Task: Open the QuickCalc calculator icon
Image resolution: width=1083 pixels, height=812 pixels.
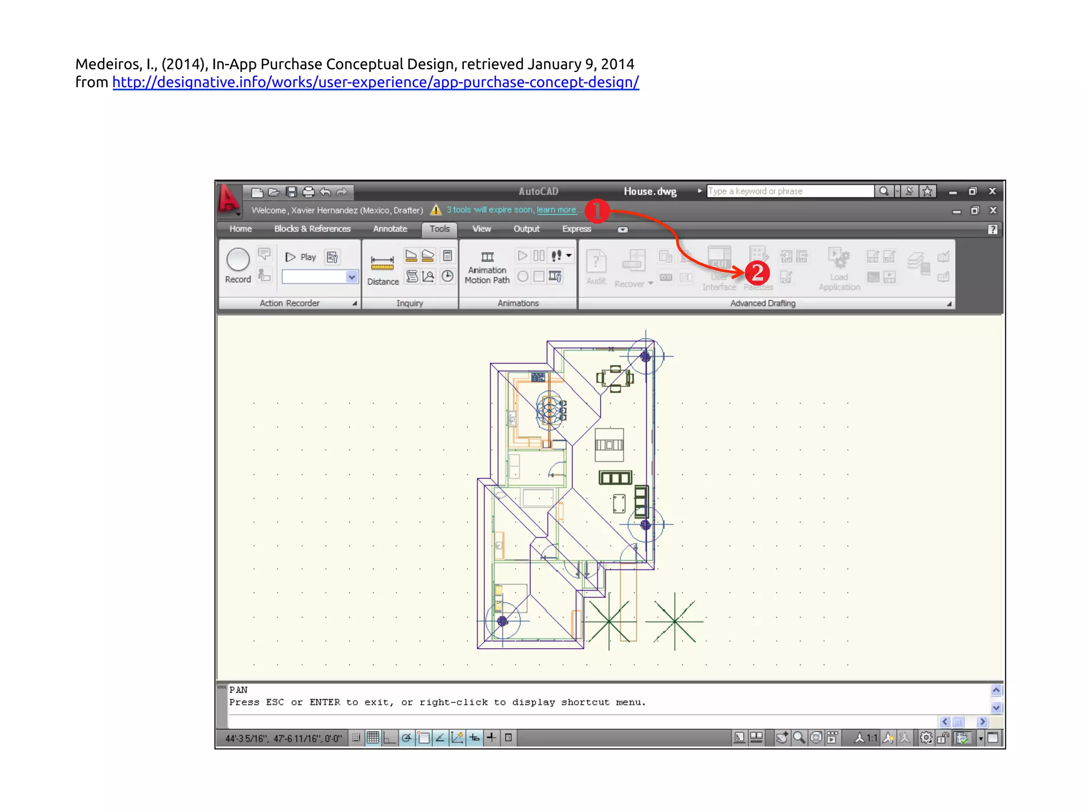Action: click(x=447, y=256)
